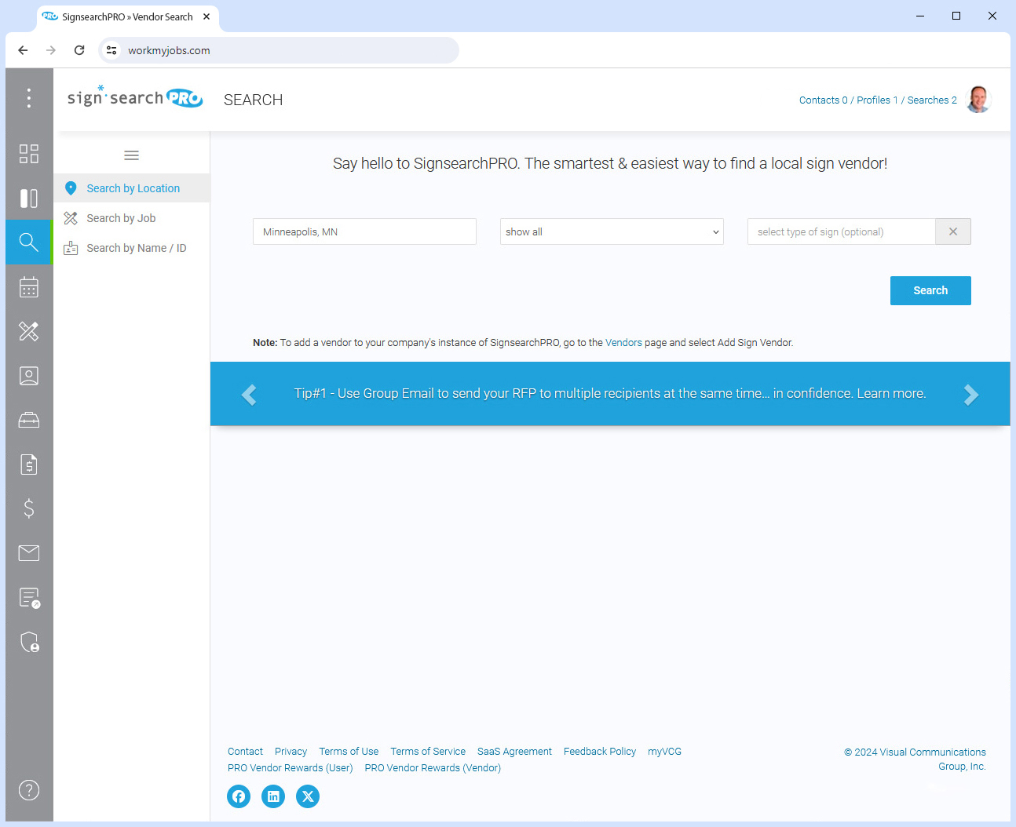
Task: Collapse the submenu with hamburger icon
Action: point(132,155)
